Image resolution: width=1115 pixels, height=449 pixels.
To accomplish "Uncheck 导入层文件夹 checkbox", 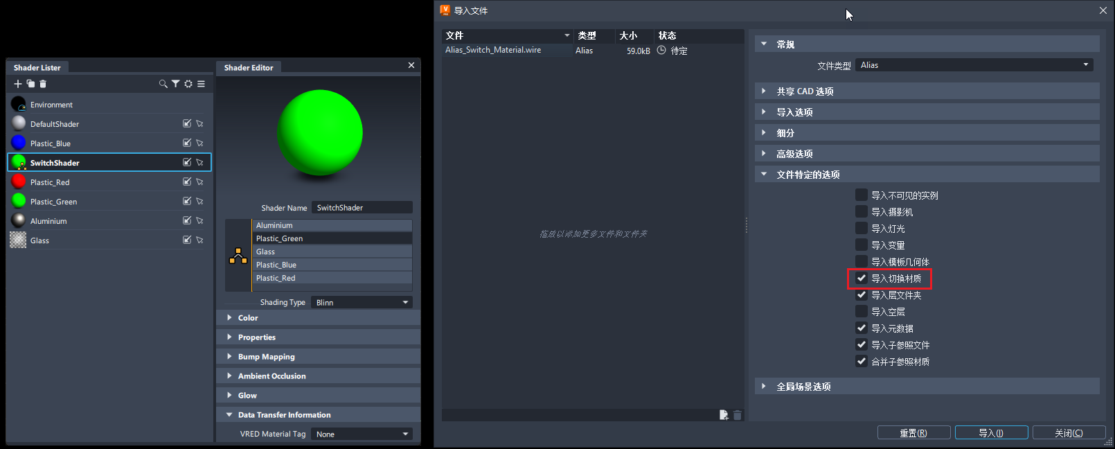I will pos(862,294).
